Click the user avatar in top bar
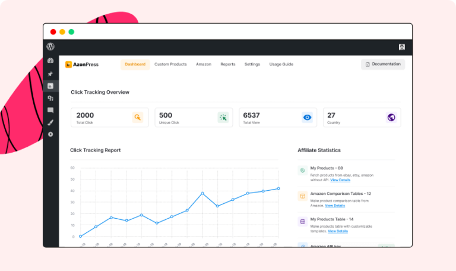 pos(402,47)
